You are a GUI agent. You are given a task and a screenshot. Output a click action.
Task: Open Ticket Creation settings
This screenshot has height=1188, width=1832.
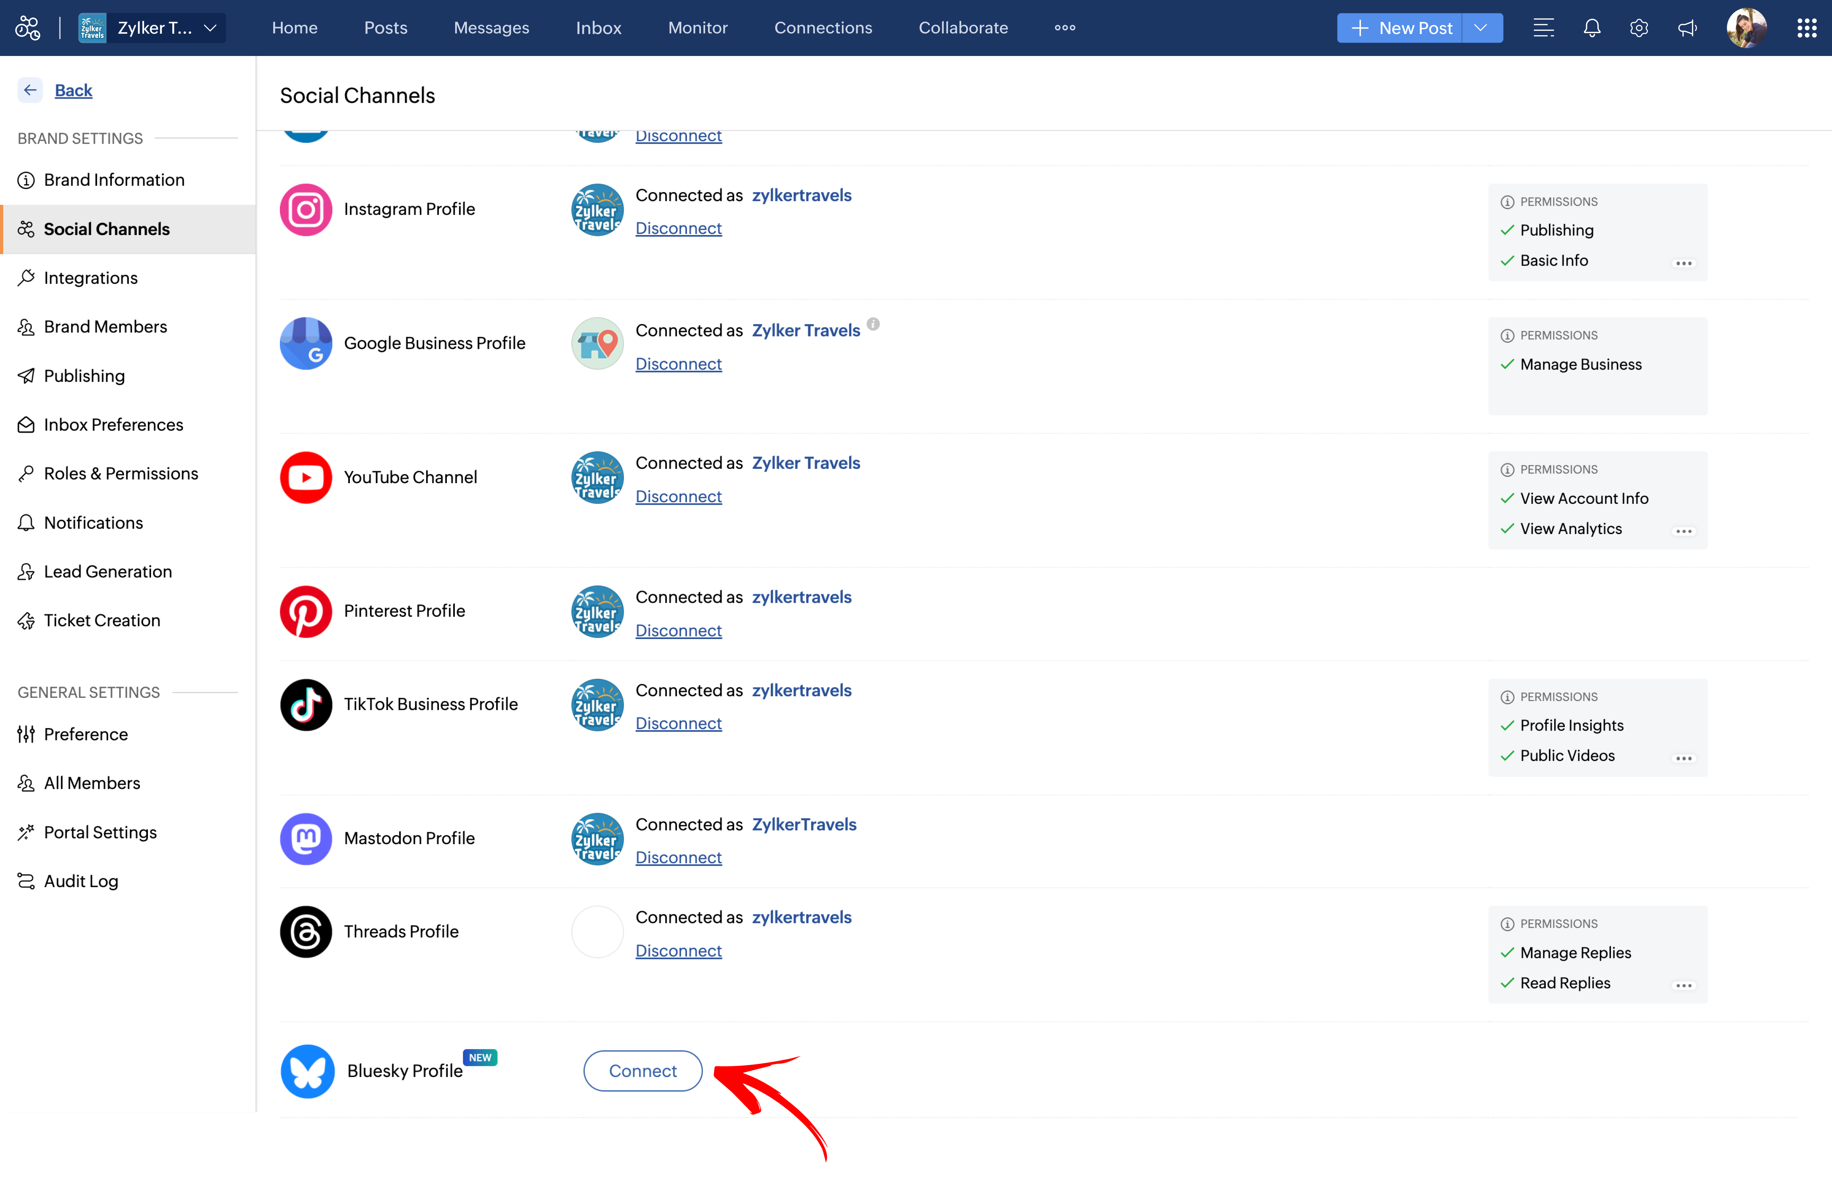[128, 621]
